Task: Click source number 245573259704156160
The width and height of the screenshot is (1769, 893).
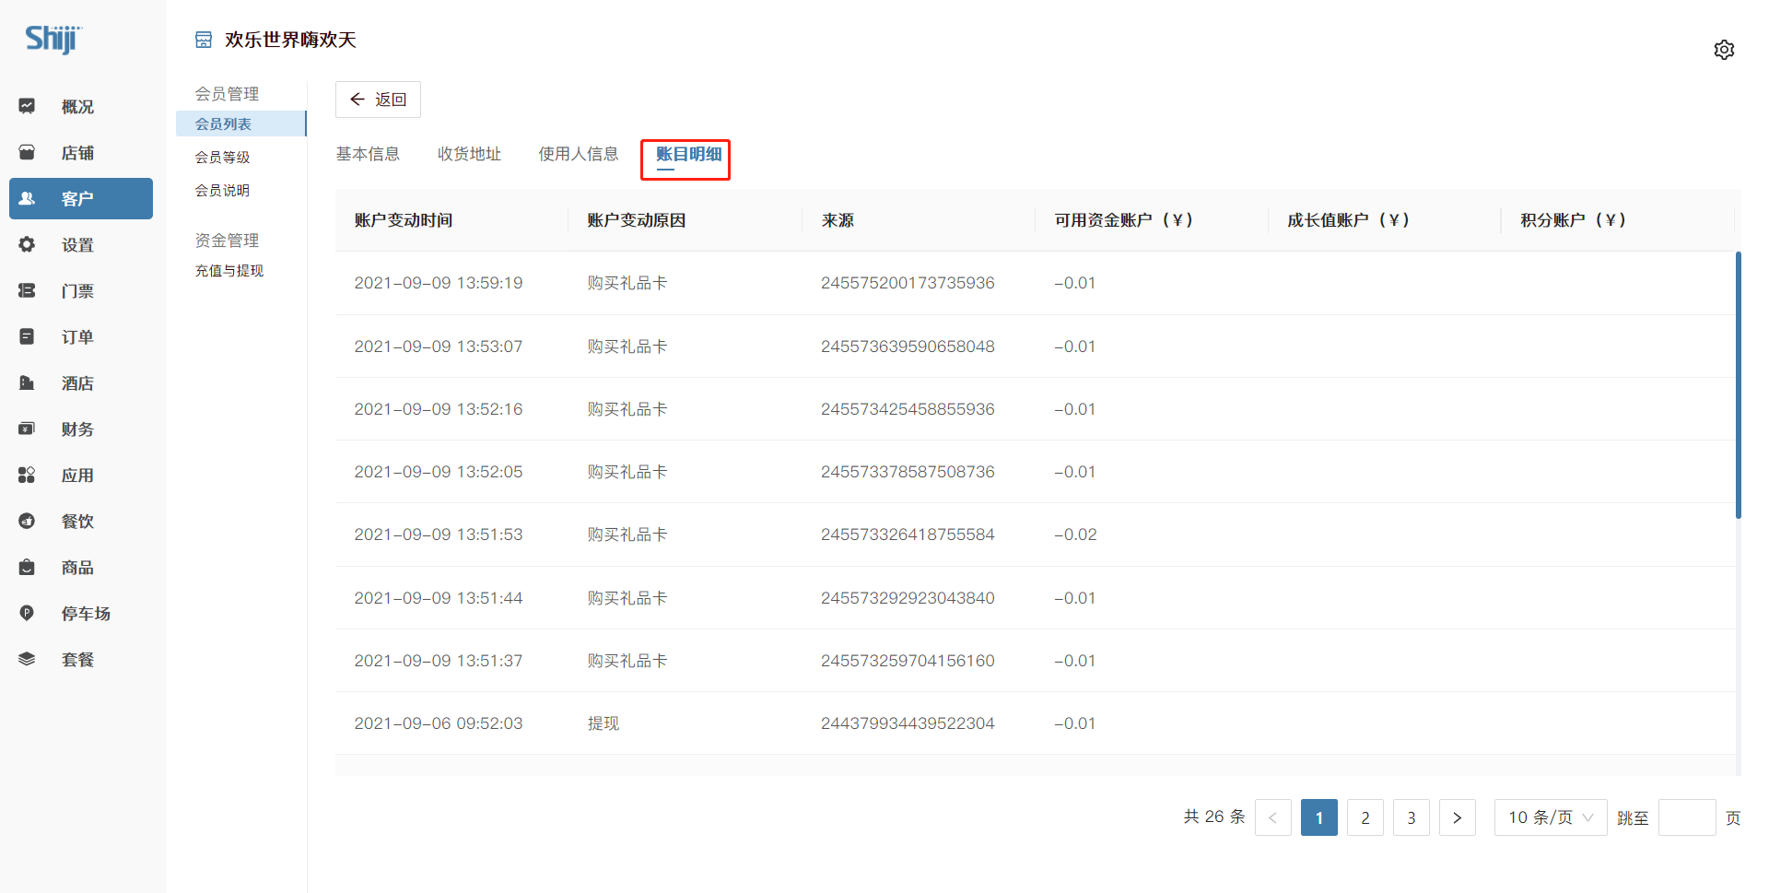Action: click(908, 661)
